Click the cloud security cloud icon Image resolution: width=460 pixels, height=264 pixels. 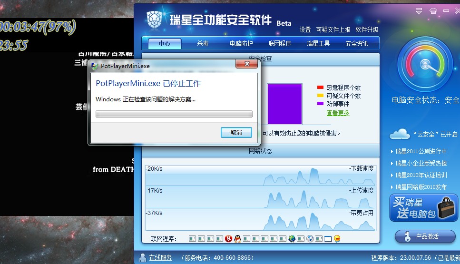pyautogui.click(x=400, y=134)
